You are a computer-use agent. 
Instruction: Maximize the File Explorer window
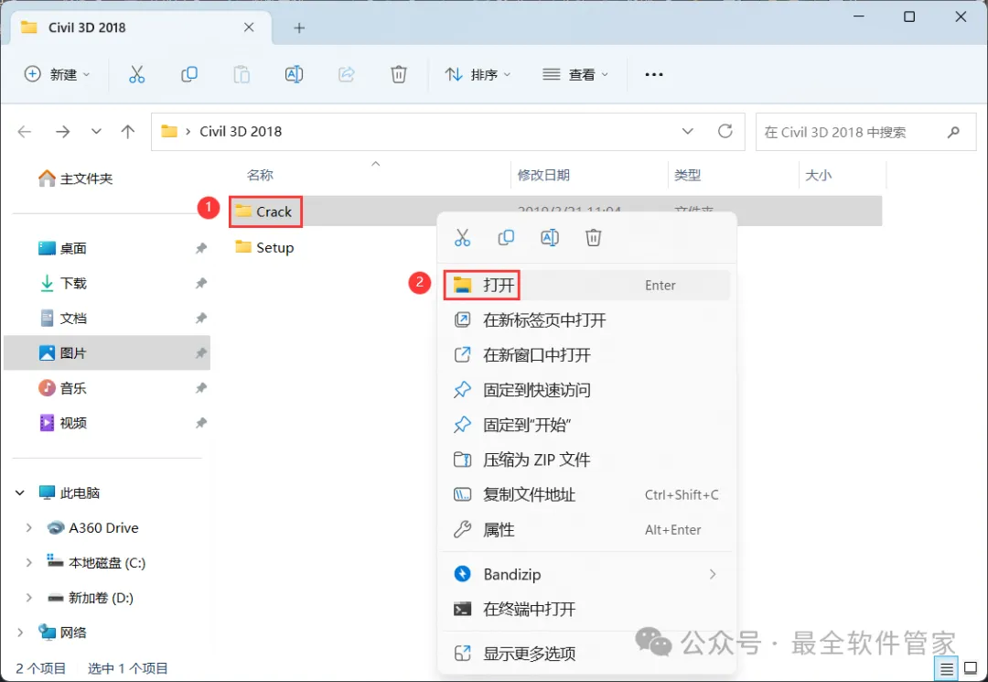click(909, 17)
